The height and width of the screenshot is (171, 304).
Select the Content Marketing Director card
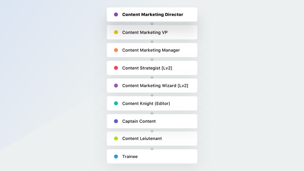153,15
